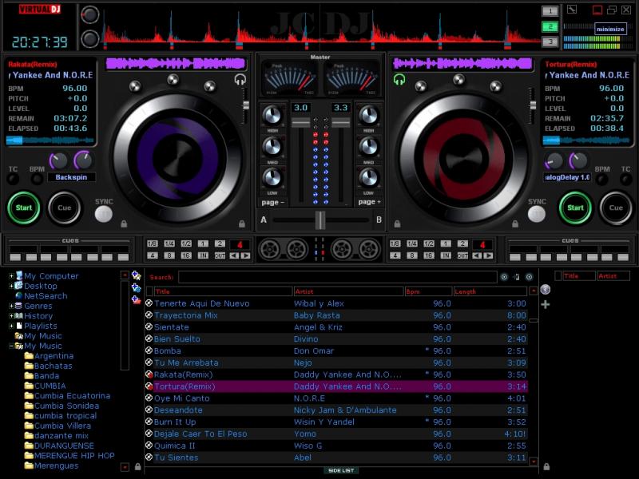This screenshot has height=479, width=639.
Task: Switch to skin panel 1 button
Action: pyautogui.click(x=550, y=11)
